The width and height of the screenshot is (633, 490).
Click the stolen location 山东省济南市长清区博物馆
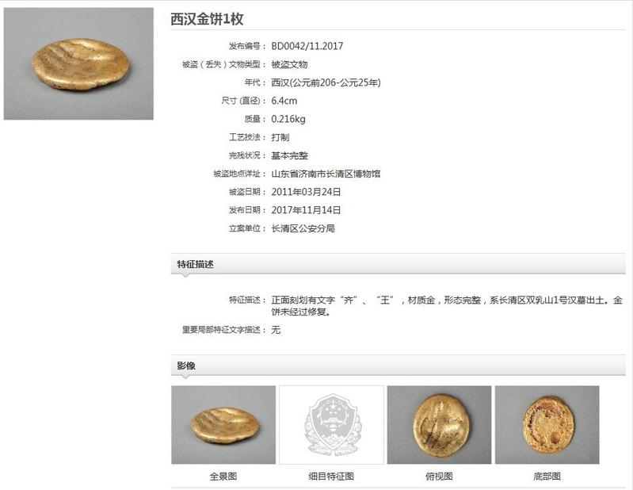(x=326, y=174)
